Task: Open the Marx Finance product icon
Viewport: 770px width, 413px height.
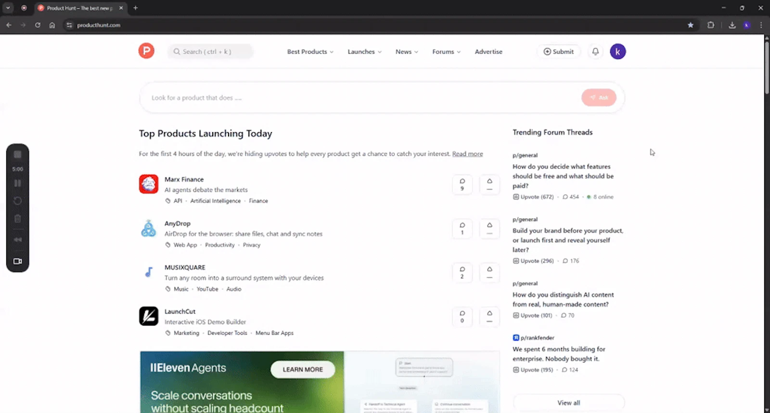Action: (149, 184)
